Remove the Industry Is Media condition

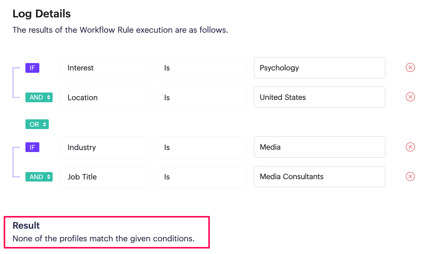click(x=410, y=147)
